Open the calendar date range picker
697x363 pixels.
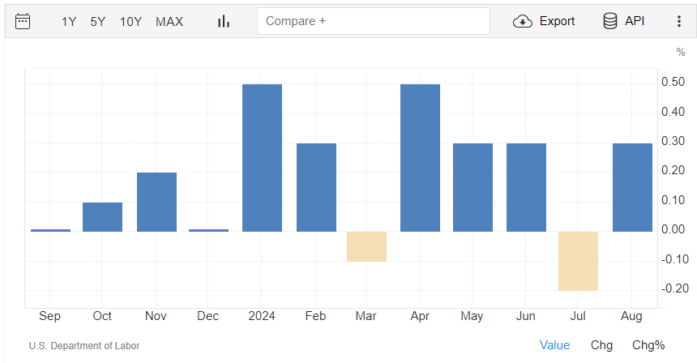[23, 21]
